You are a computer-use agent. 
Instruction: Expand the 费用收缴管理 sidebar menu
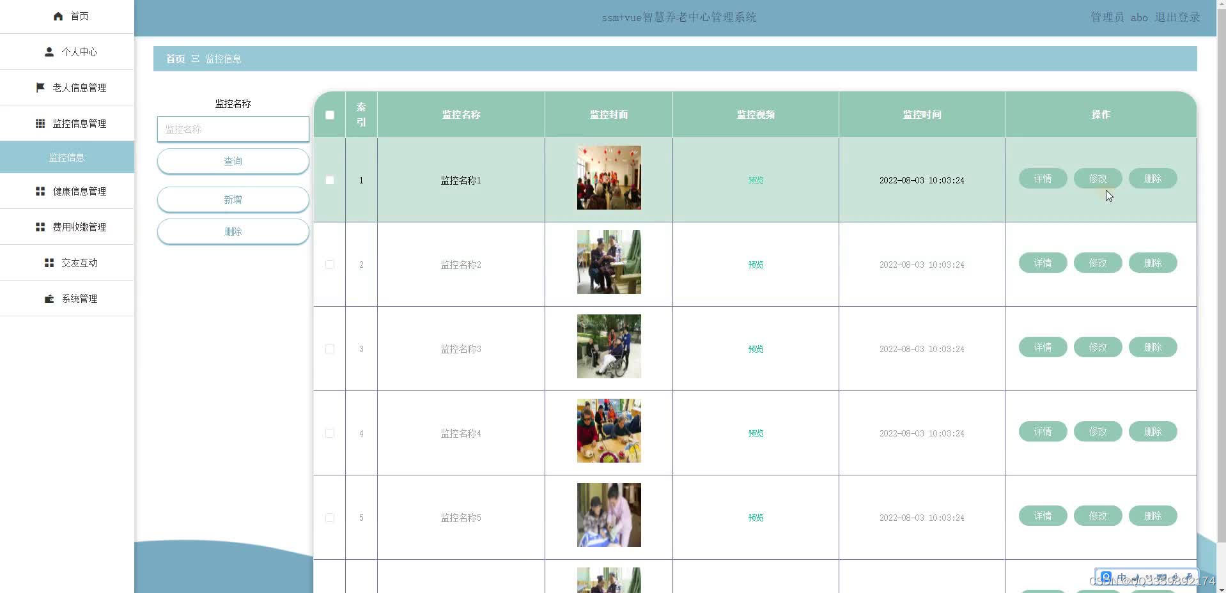[67, 227]
